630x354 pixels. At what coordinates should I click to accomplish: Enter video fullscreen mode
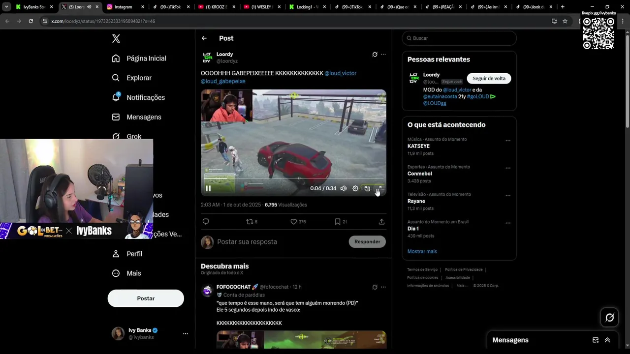pos(379,188)
